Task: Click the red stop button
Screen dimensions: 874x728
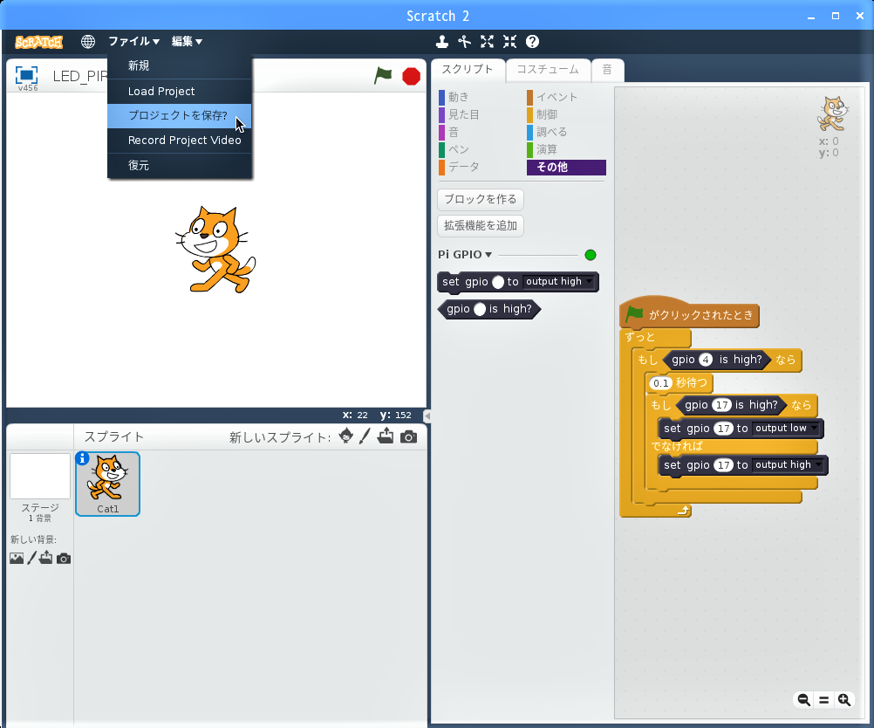Action: click(x=412, y=77)
